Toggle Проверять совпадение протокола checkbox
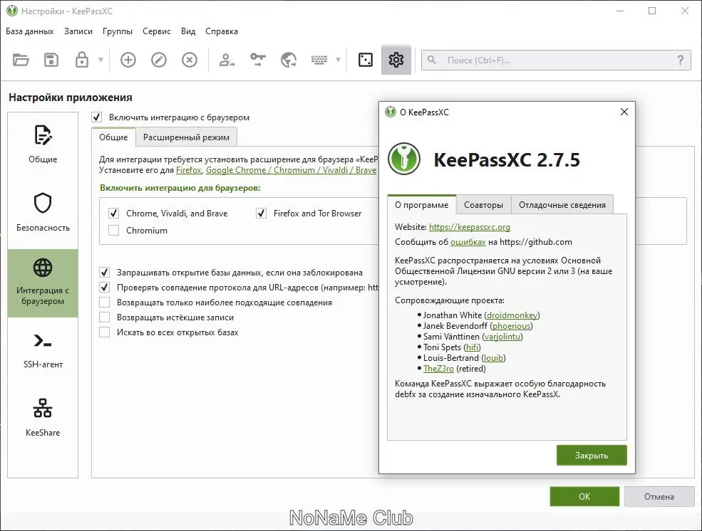The width and height of the screenshot is (702, 531). pos(104,288)
